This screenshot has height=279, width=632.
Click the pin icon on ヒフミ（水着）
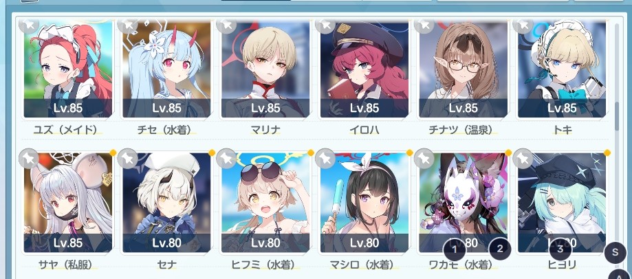(226, 158)
